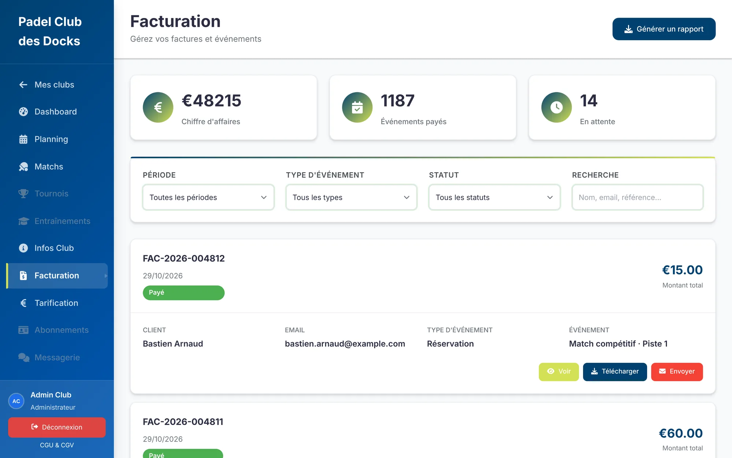The width and height of the screenshot is (732, 458).
Task: Click the Facturation invoice icon
Action: coord(23,276)
